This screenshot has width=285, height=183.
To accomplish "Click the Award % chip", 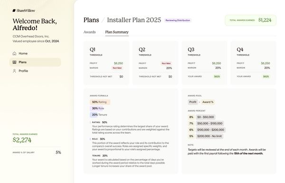I will click(x=208, y=102).
